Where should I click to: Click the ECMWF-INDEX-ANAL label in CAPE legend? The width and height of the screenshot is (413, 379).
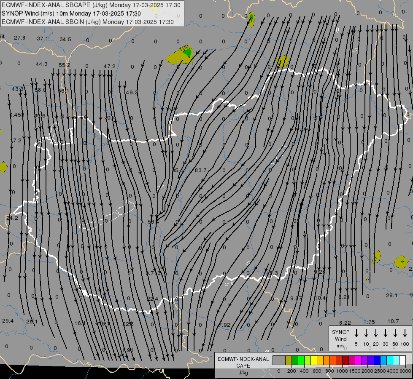pos(243,359)
